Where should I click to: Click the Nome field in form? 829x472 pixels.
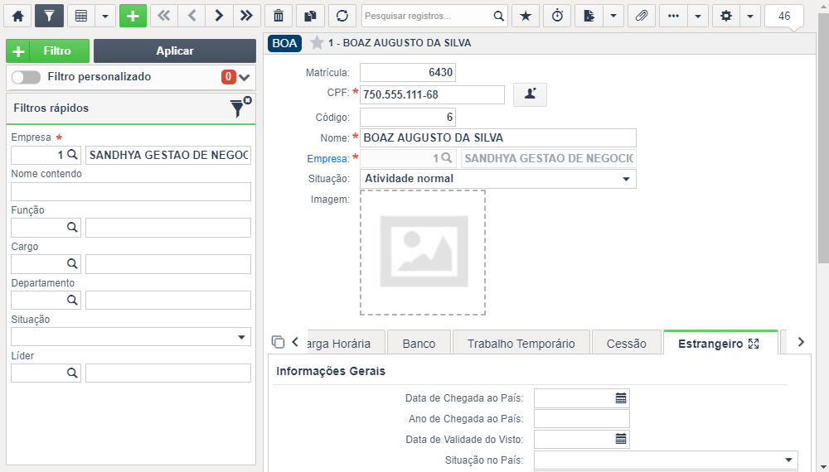498,137
